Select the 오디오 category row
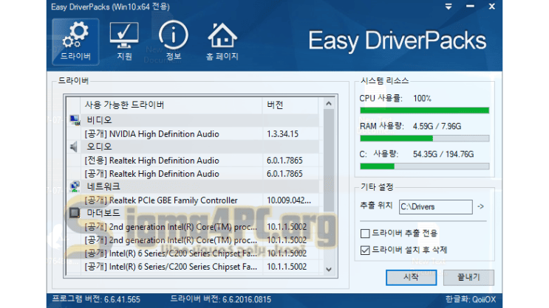 point(193,147)
